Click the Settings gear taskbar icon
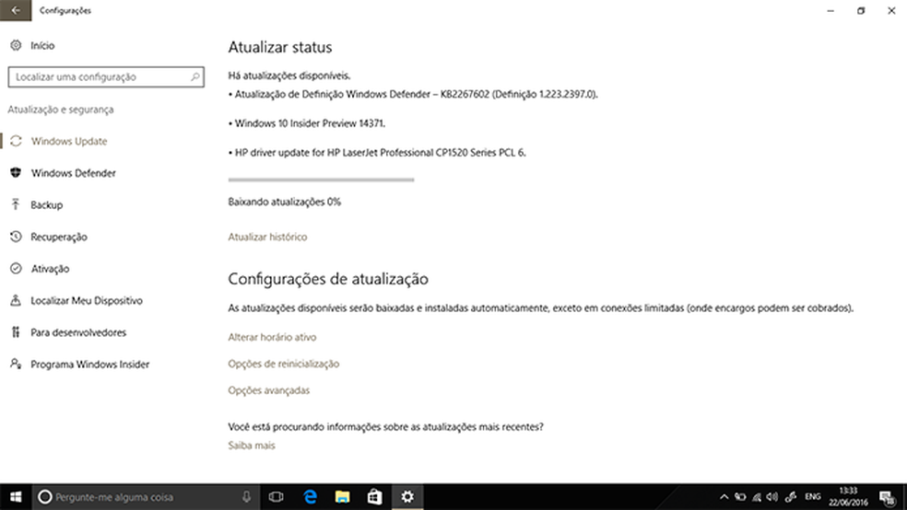Screen dimensions: 907x510 coord(407,497)
